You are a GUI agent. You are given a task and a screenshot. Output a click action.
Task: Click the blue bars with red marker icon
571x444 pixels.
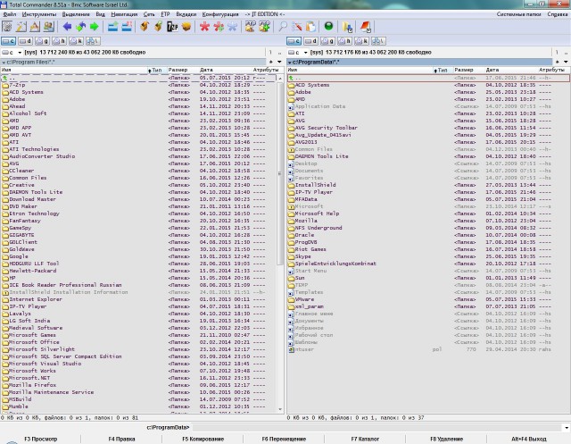pos(127,27)
